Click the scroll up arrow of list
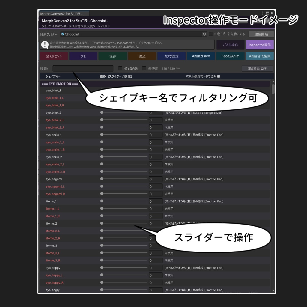This screenshot has width=307, height=307. pyautogui.click(x=273, y=82)
